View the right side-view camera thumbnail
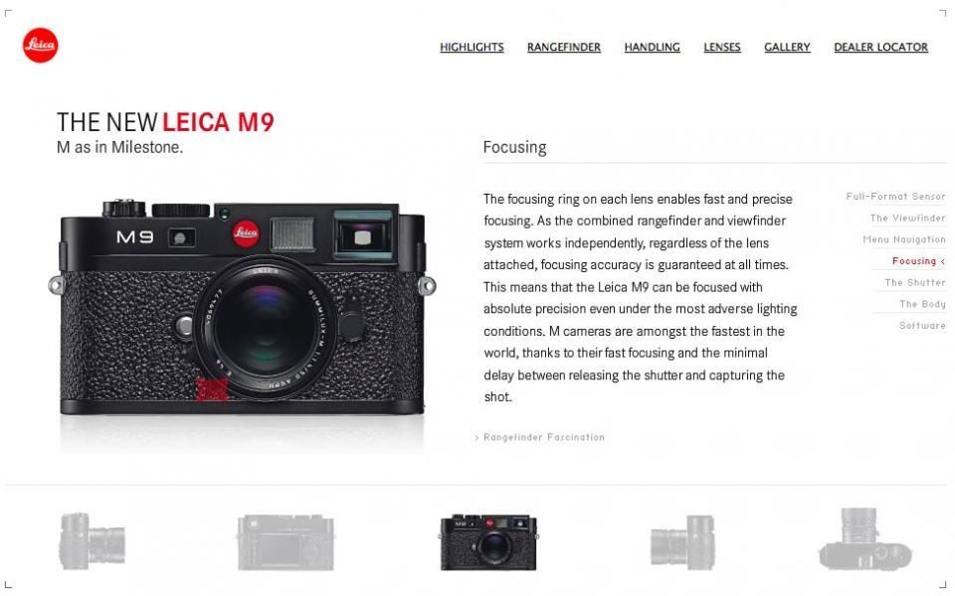 682,542
